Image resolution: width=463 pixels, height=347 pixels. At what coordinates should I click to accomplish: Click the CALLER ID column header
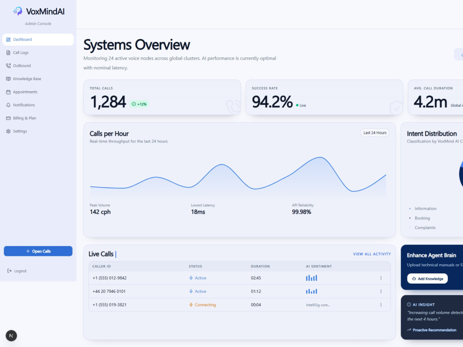coord(101,266)
